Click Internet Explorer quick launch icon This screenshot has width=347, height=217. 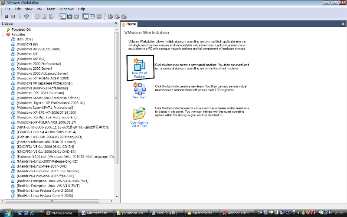coord(32,213)
